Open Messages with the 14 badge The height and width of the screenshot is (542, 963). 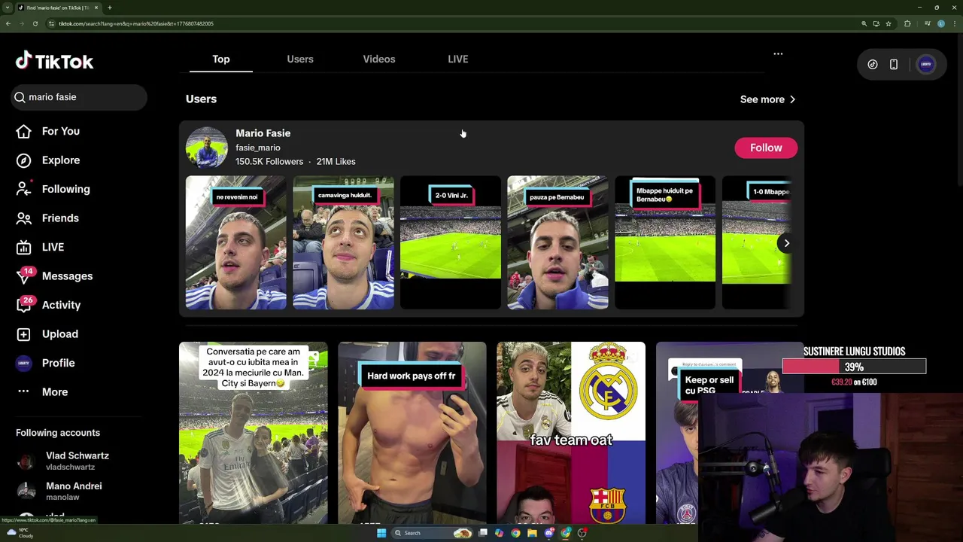[24, 276]
